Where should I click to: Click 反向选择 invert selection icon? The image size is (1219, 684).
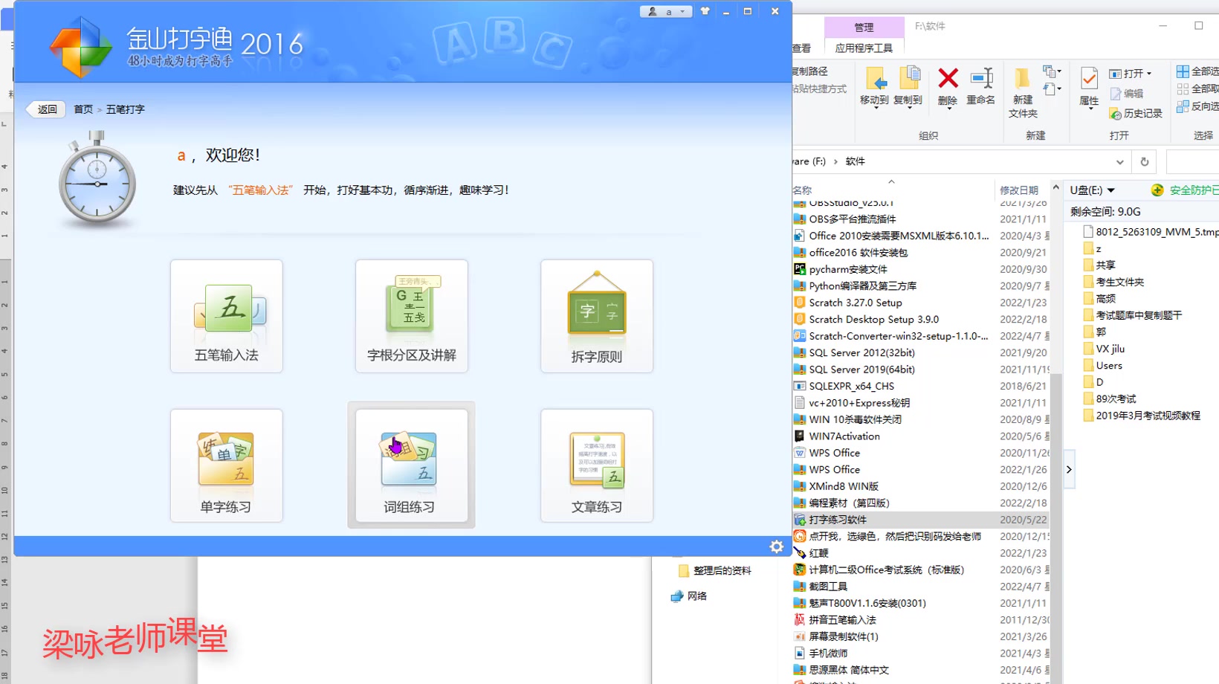[x=1183, y=106]
